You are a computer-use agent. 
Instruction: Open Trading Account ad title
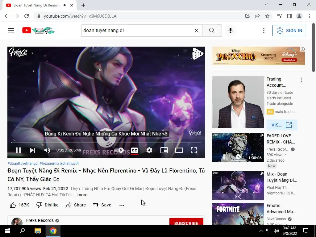tap(276, 82)
